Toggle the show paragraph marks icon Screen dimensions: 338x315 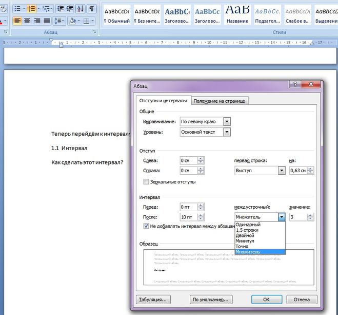click(92, 9)
